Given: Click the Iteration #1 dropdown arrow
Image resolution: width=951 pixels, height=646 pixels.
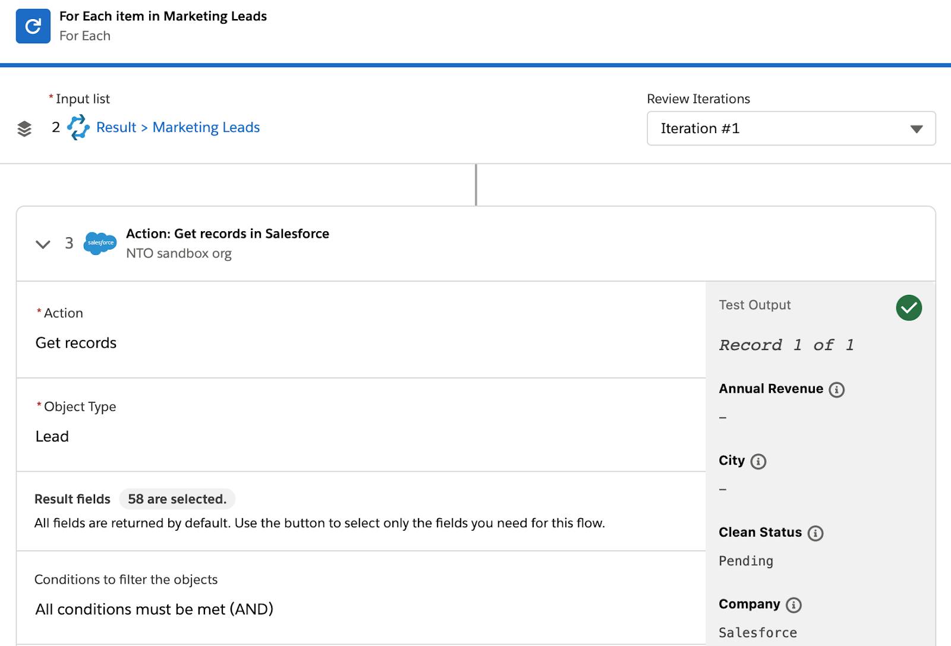Looking at the screenshot, I should 917,129.
